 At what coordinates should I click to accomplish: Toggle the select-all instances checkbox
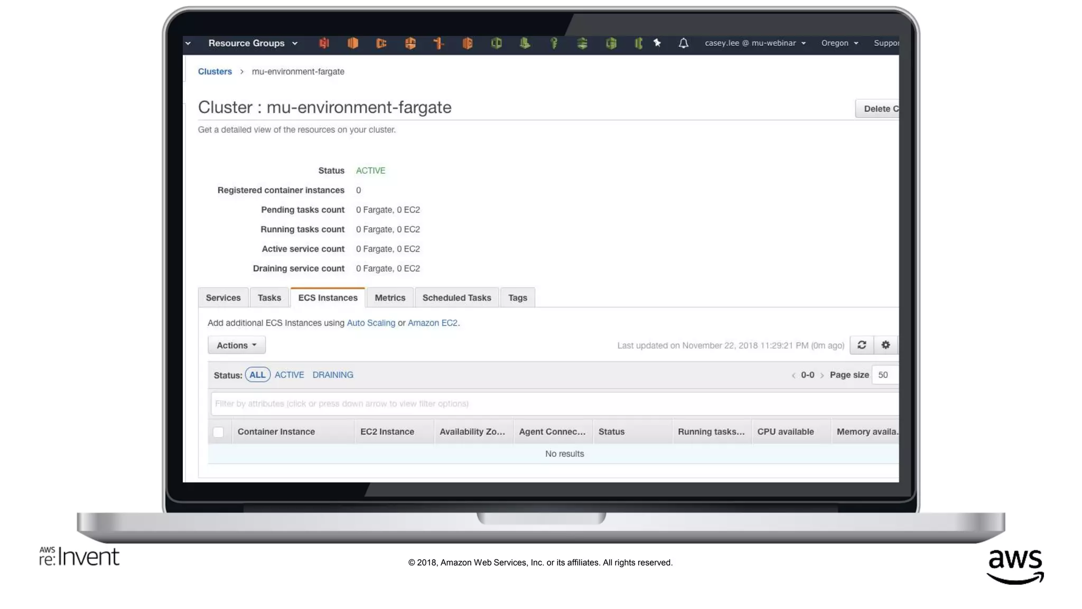point(218,432)
